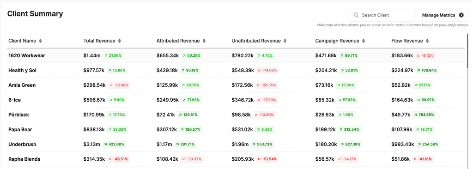Viewport: 473px width, 169px height.
Task: Sort by Total Revenue column arrows
Action: coord(120,41)
